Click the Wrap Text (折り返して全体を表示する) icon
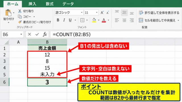 point(141,12)
